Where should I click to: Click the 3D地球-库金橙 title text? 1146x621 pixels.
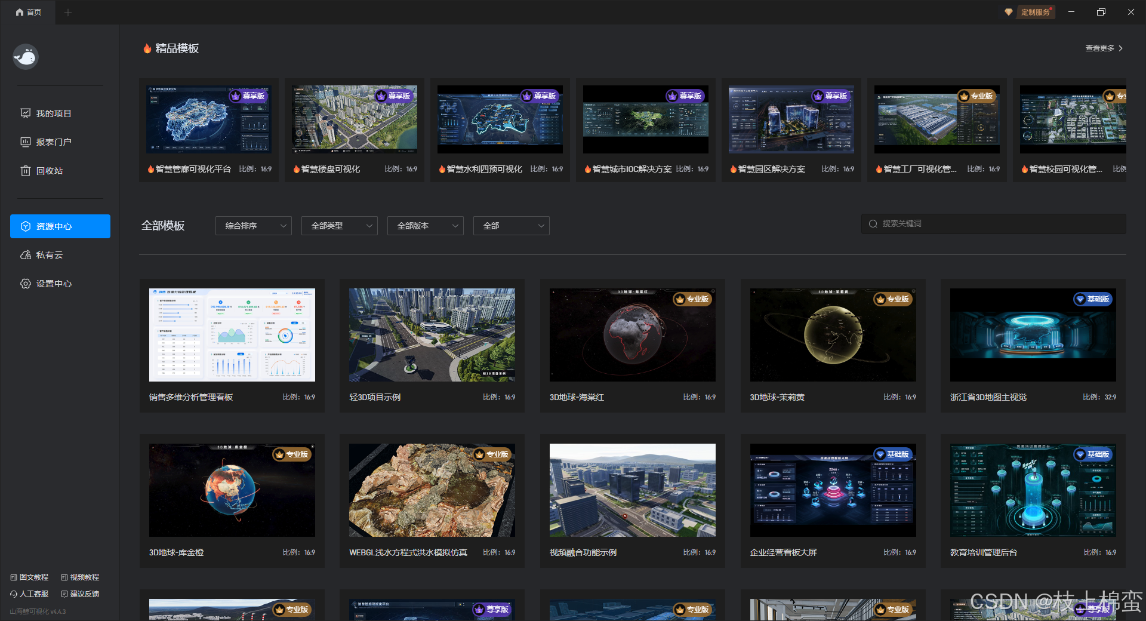click(x=177, y=552)
